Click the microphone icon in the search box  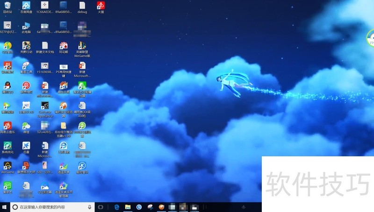[90, 207]
